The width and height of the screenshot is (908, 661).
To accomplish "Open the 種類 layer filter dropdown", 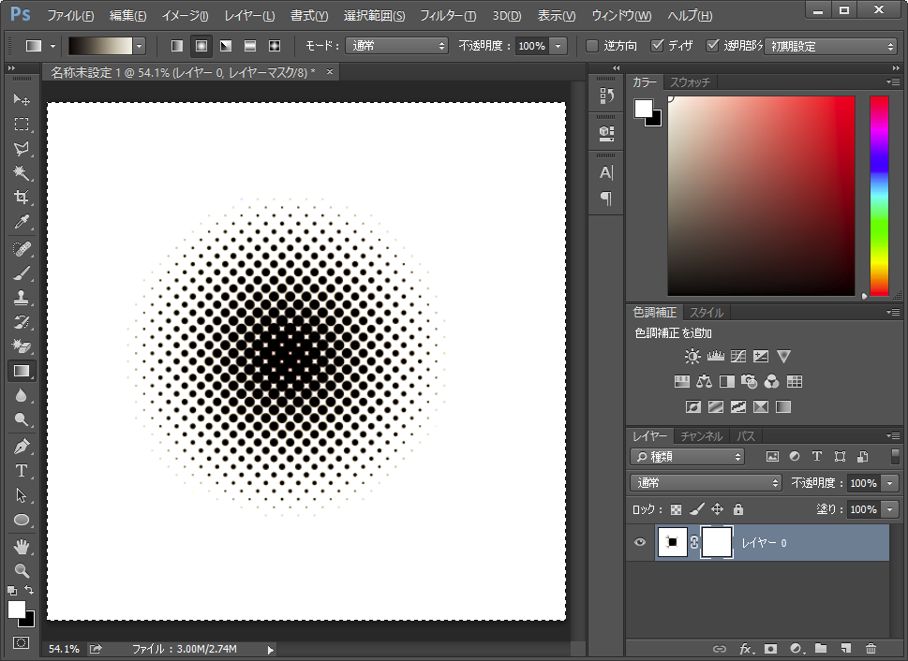I will click(688, 457).
